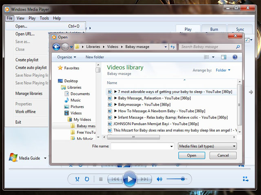
Task: Open the address bar history dropdown
Action: pos(166,47)
